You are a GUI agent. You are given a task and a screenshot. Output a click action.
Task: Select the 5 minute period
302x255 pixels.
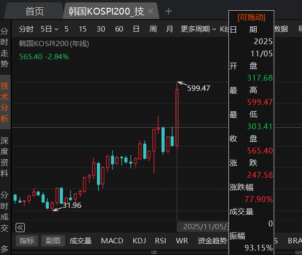(66, 29)
